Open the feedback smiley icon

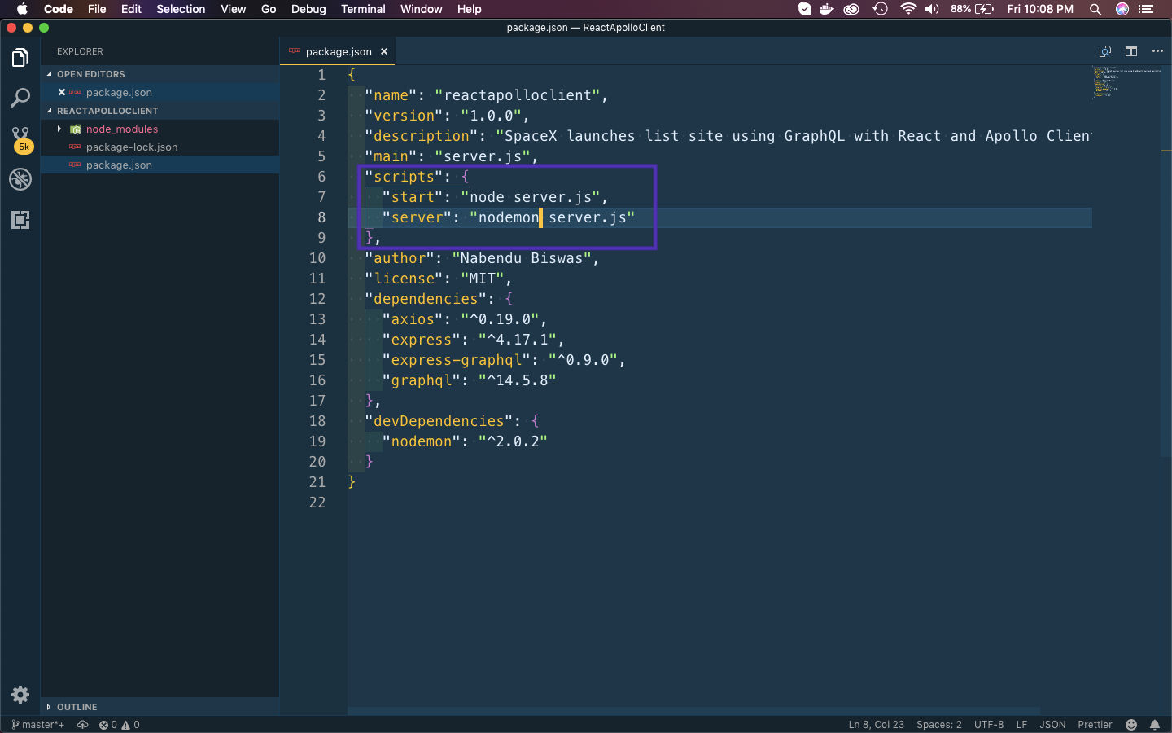[x=1131, y=724]
